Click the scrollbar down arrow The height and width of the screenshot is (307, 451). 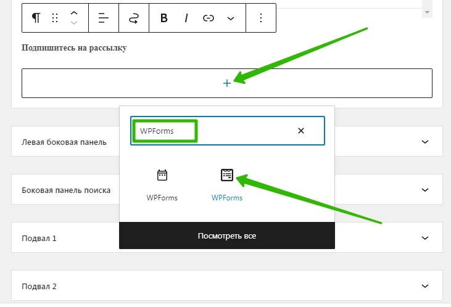click(427, 12)
